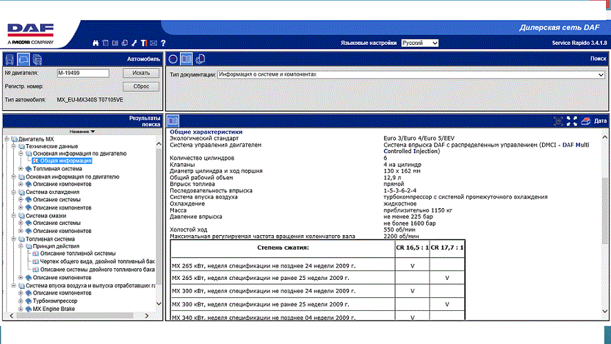Open the envelope mail icon in header
Viewport: 611px width, 344px height.
coord(154,43)
